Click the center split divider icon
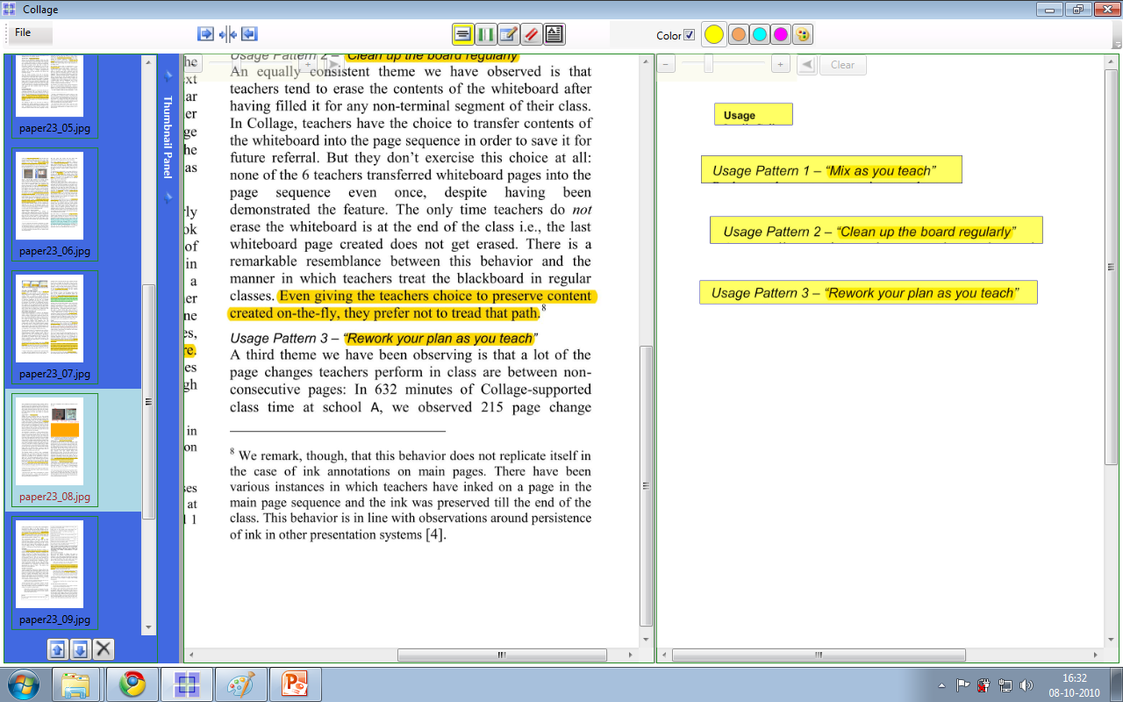The image size is (1123, 702). pyautogui.click(x=228, y=33)
